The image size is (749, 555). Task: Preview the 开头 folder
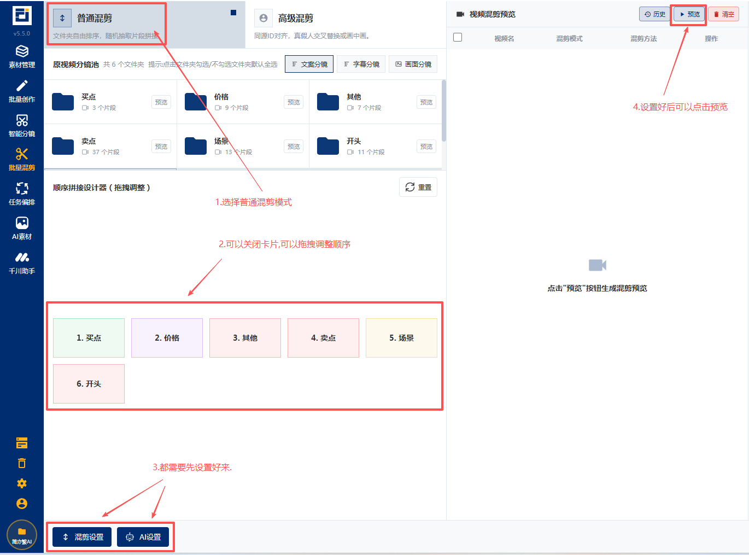coord(426,147)
